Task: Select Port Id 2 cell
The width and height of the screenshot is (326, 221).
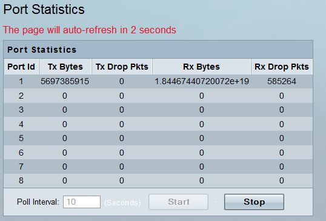Action: (x=21, y=96)
